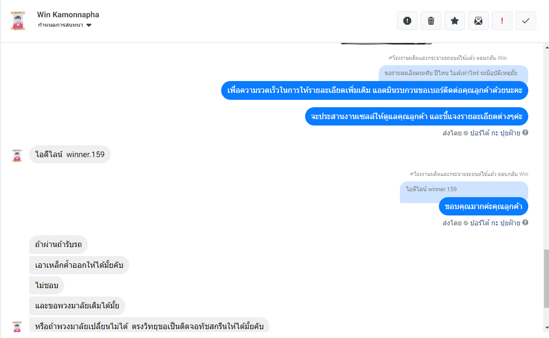
Task: Flag conversation with red exclamation icon
Action: click(x=502, y=21)
